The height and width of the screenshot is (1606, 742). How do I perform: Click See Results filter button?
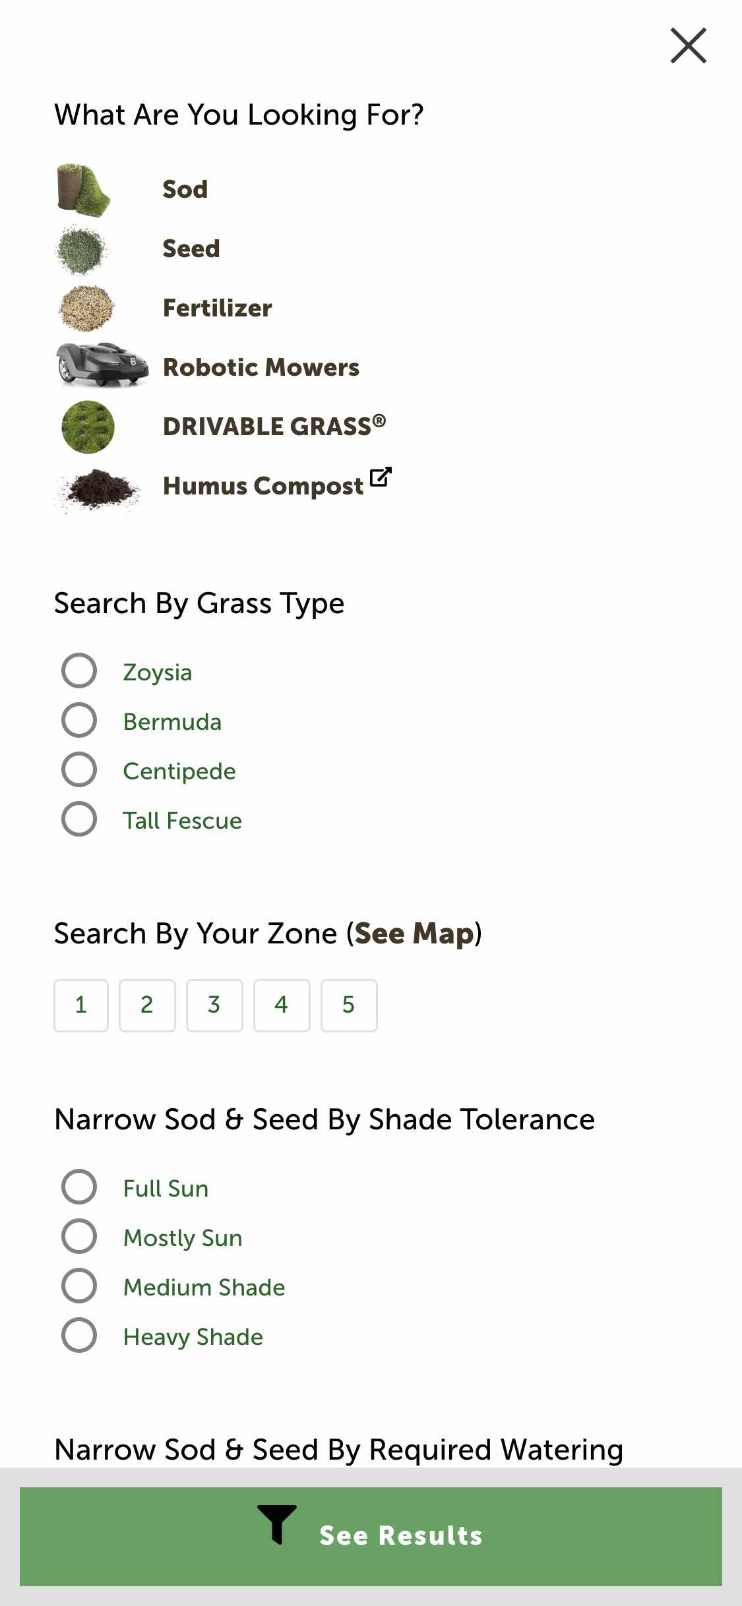coord(371,1537)
